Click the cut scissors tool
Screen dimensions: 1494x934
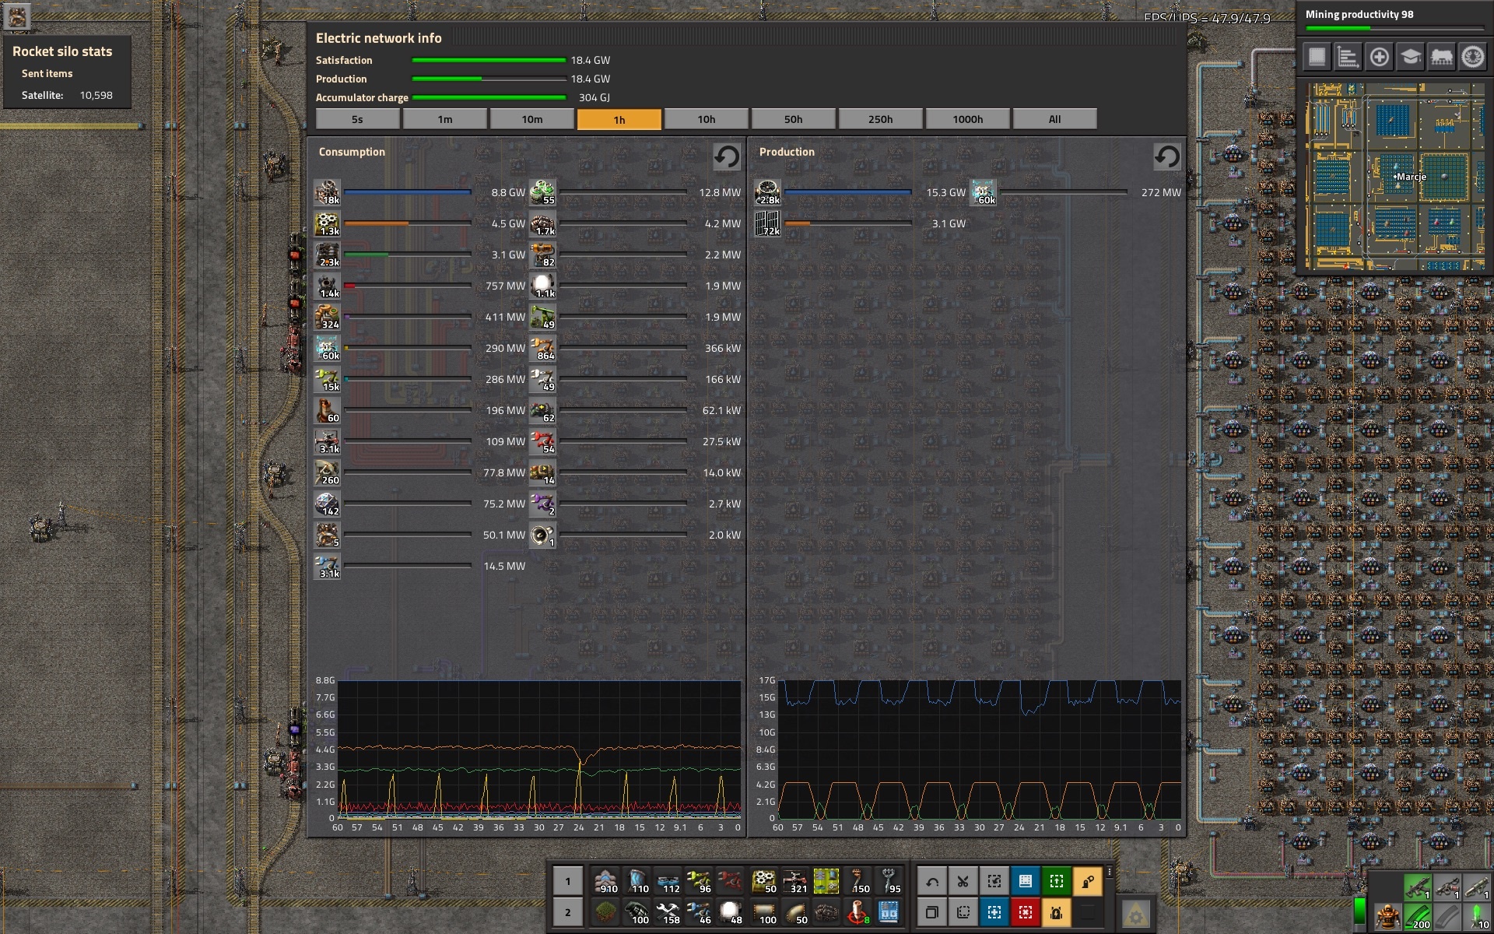963,881
